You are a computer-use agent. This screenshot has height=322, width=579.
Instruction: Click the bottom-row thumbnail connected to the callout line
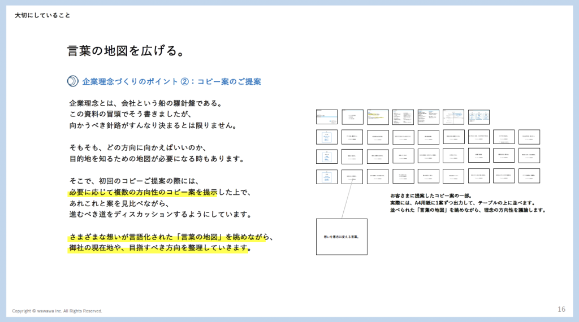(x=352, y=176)
